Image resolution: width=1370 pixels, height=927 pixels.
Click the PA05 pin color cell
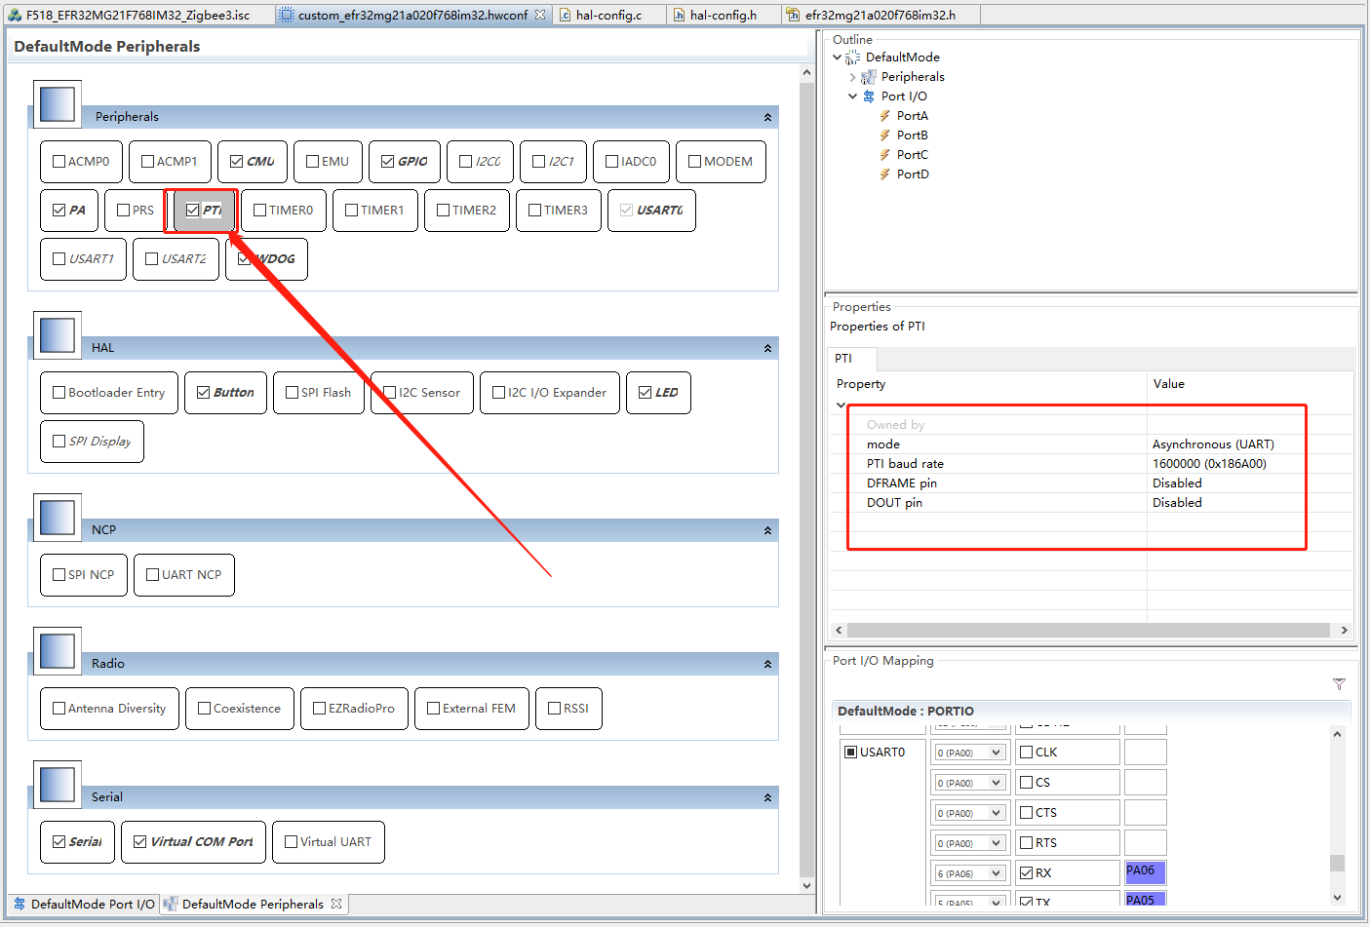click(1145, 899)
